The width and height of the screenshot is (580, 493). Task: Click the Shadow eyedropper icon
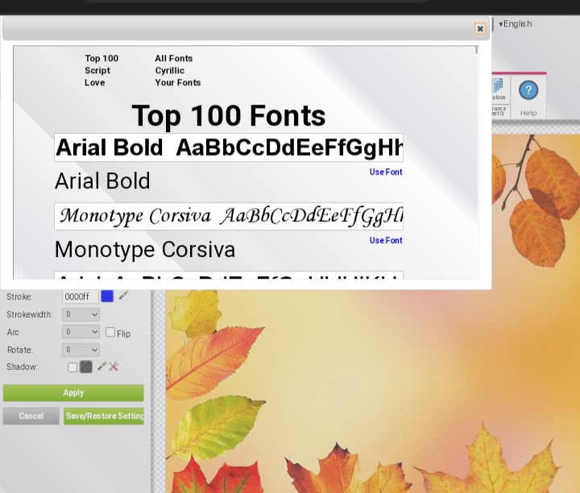(x=101, y=367)
